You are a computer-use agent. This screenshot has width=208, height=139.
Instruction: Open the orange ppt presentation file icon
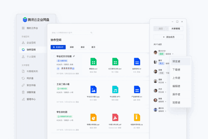(94, 117)
